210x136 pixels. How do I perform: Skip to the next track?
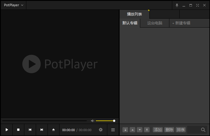42,130
